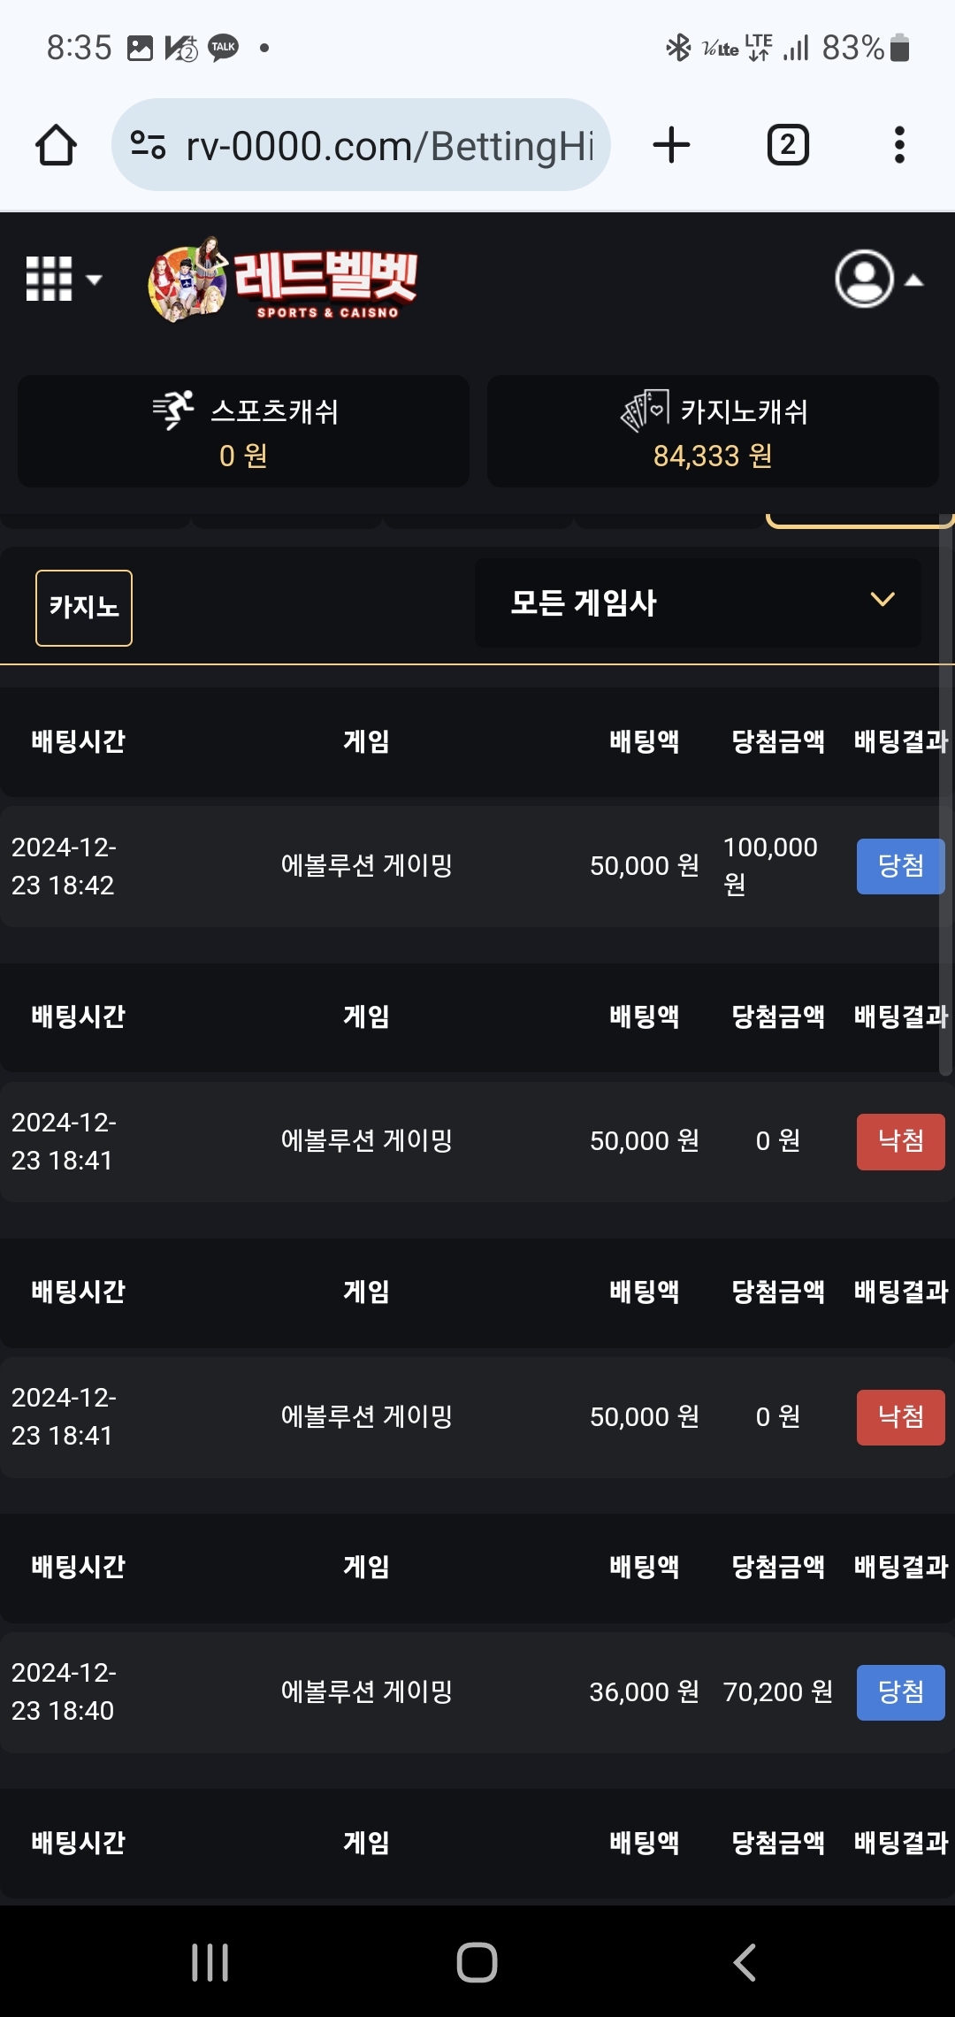Open the tab switcher showing 2 tabs
The width and height of the screenshot is (955, 2017).
coord(787,145)
